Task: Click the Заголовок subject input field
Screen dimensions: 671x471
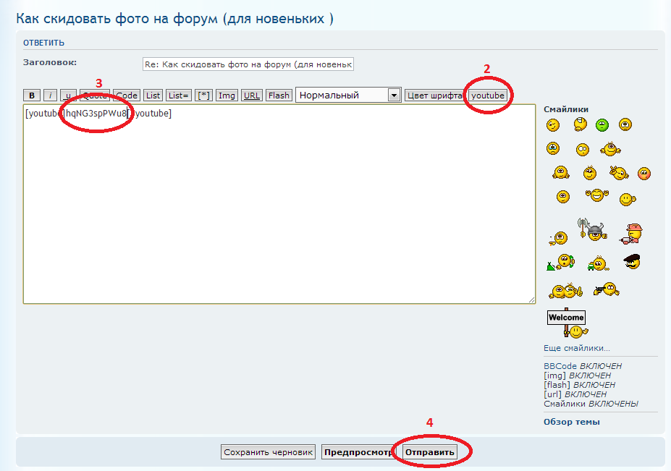Action: pos(248,64)
